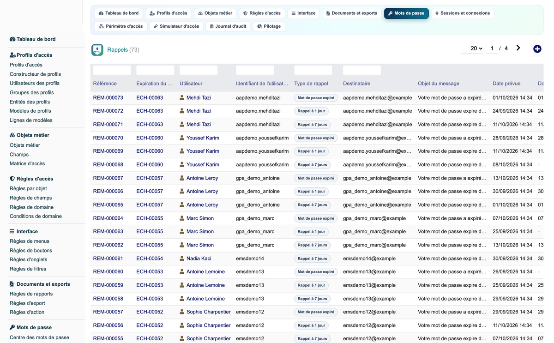Viewport: 554px width, 343px height.
Task: Click the blue plus add-reminder icon
Action: [537, 49]
